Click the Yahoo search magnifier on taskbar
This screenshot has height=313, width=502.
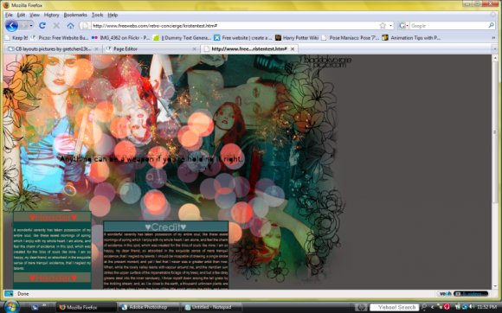tap(424, 307)
